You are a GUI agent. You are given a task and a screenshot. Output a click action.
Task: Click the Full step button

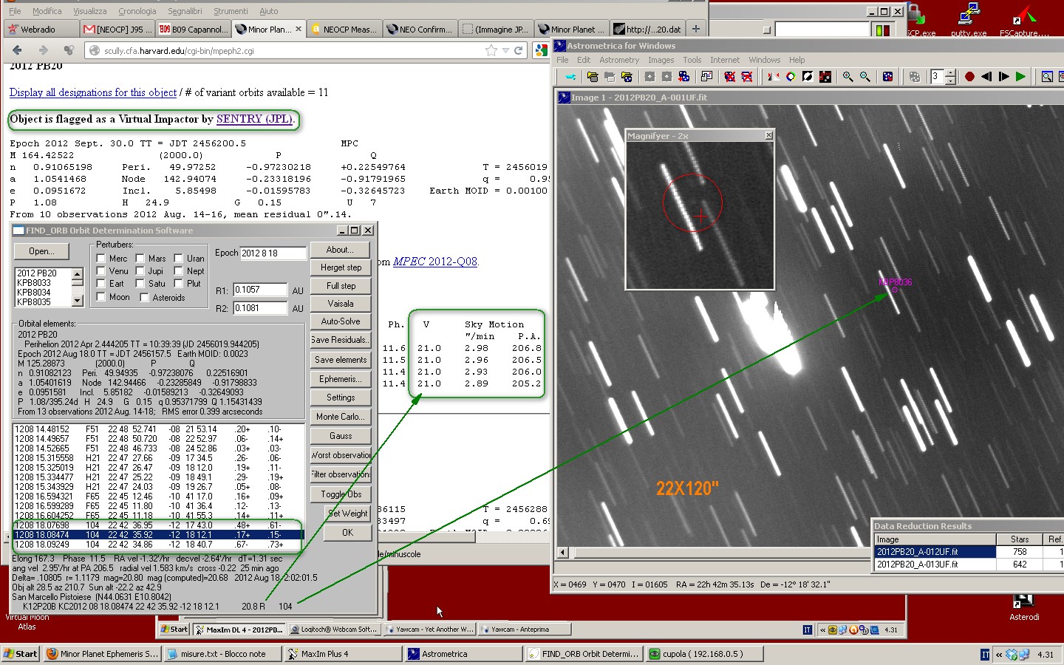tap(341, 286)
